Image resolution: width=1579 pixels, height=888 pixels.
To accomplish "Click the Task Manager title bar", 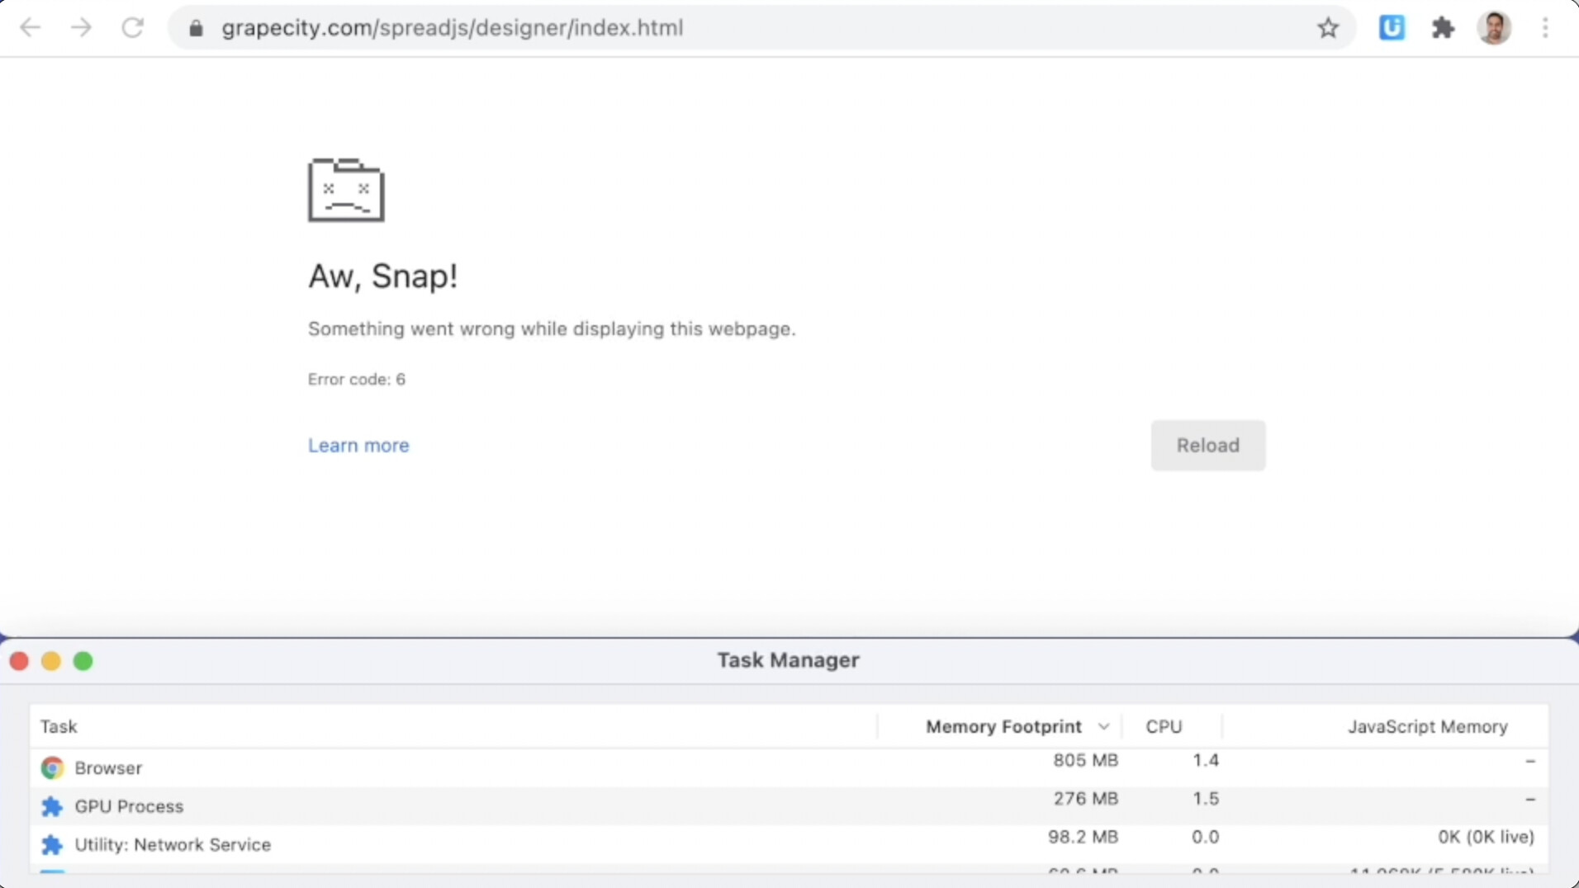I will [x=788, y=659].
